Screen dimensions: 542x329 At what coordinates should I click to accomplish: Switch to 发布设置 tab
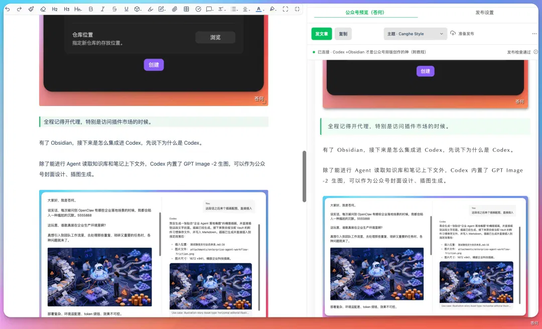(484, 13)
